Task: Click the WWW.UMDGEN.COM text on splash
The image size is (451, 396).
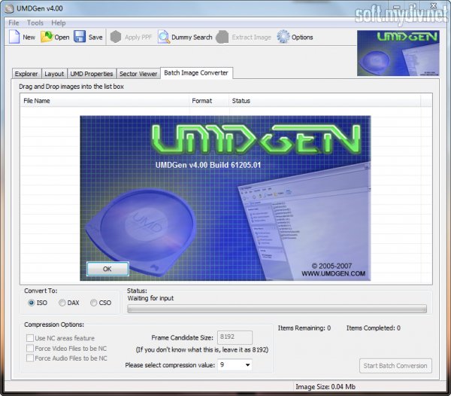Action: [333, 273]
